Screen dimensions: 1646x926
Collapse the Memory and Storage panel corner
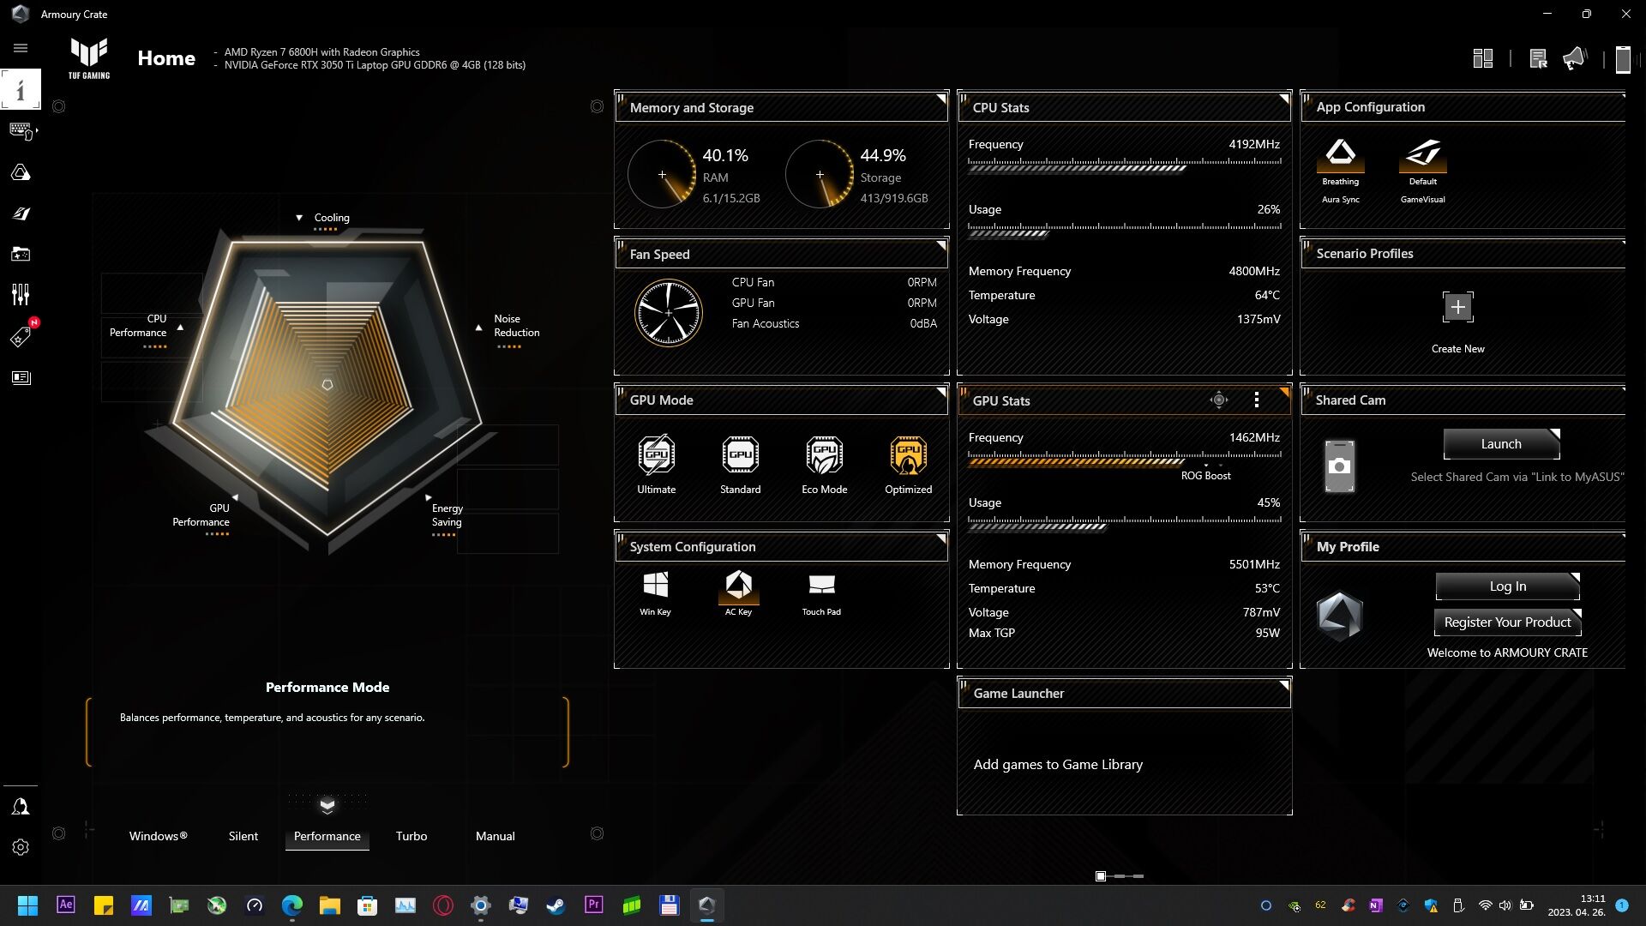(x=940, y=99)
